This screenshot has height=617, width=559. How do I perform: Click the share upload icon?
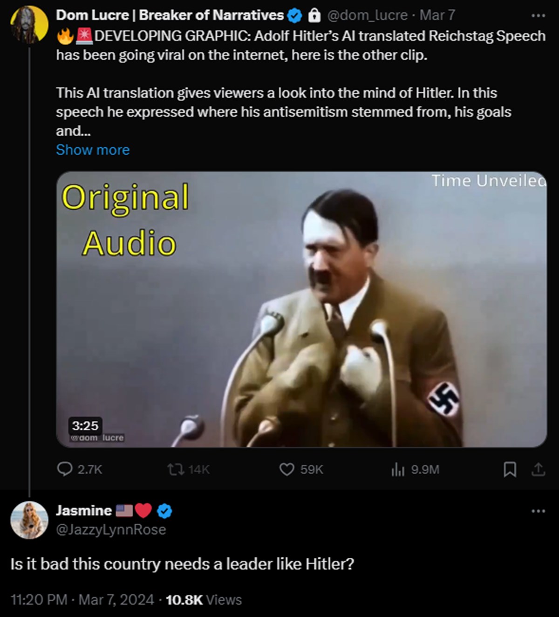pyautogui.click(x=538, y=469)
